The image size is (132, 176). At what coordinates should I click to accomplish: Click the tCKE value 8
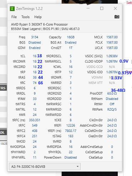(71, 120)
